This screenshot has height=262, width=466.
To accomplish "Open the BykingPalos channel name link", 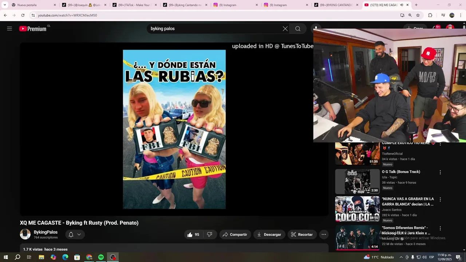I will coord(46,232).
